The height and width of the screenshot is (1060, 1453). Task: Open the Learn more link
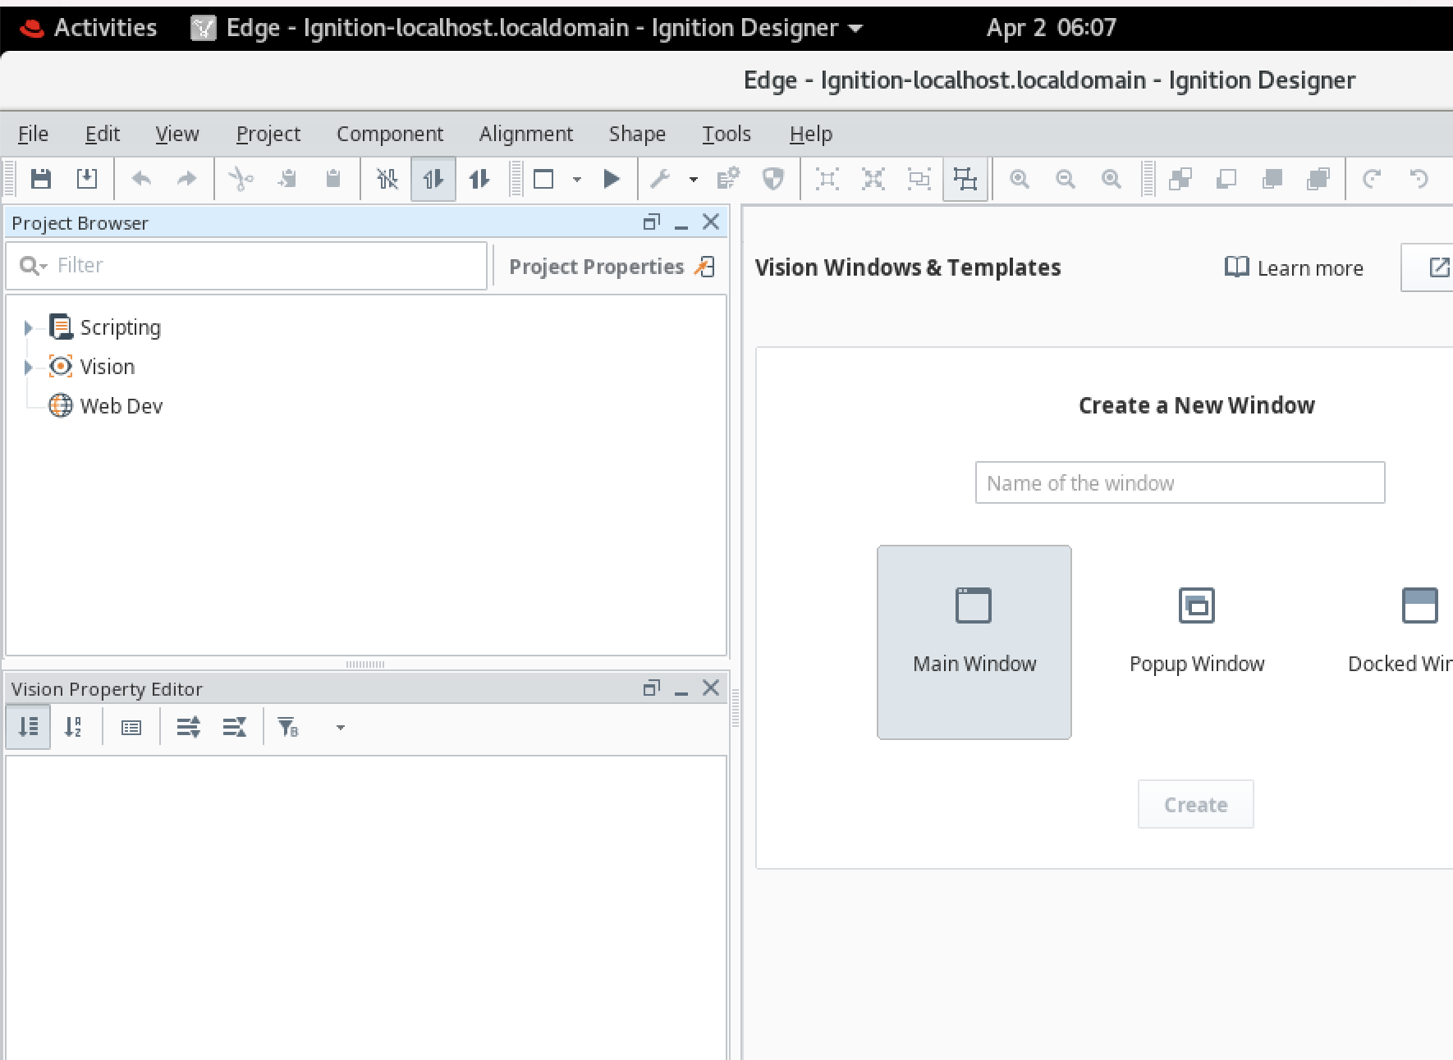point(1294,267)
